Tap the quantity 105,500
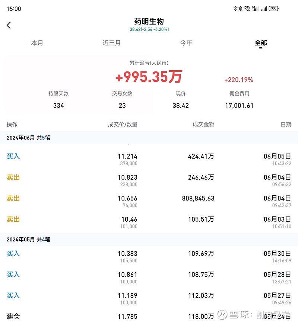Image resolution: width=298 pixels, height=324 pixels. [129, 260]
